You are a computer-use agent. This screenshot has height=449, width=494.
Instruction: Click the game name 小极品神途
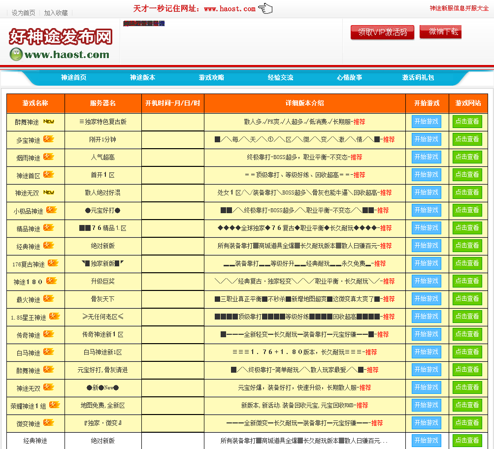coord(29,211)
